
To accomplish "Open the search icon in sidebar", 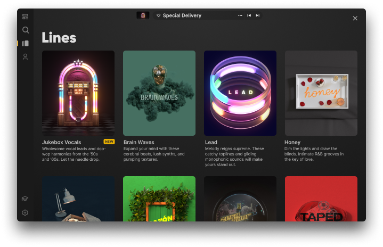I will [x=26, y=30].
